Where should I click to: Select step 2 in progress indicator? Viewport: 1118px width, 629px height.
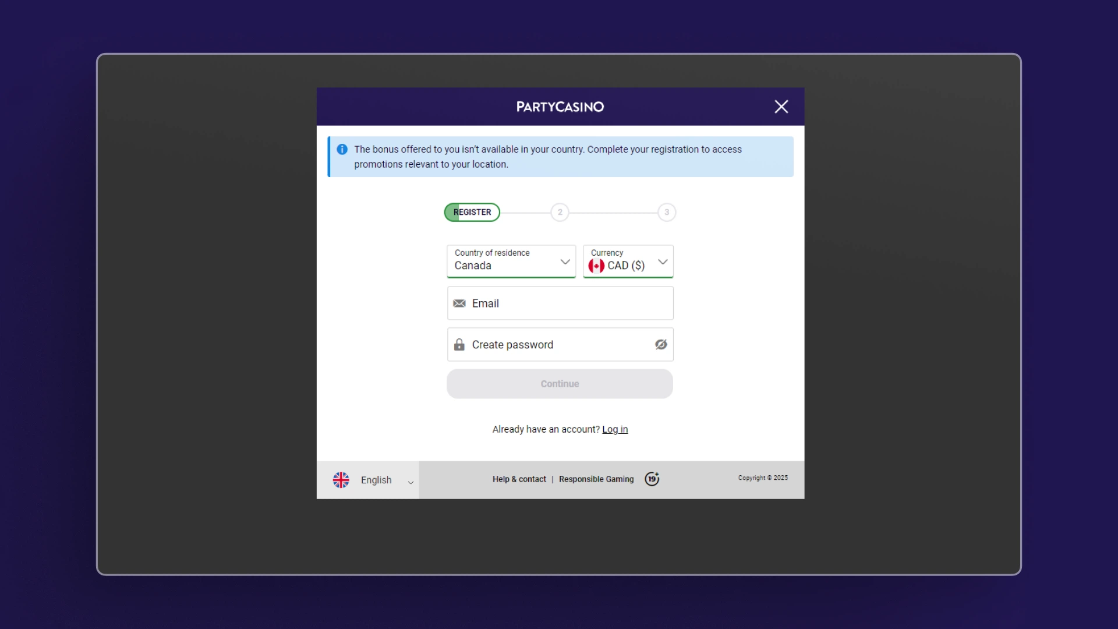coord(560,212)
